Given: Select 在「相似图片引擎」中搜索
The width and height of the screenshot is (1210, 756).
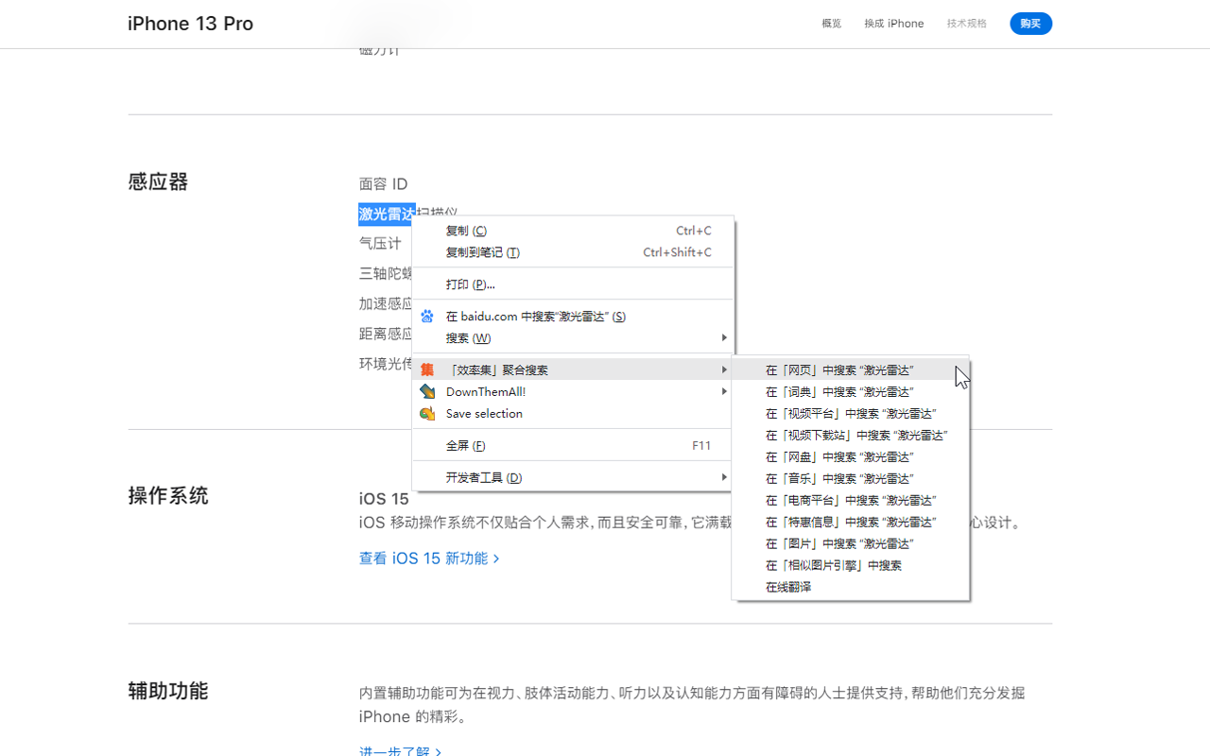Looking at the screenshot, I should [851, 566].
